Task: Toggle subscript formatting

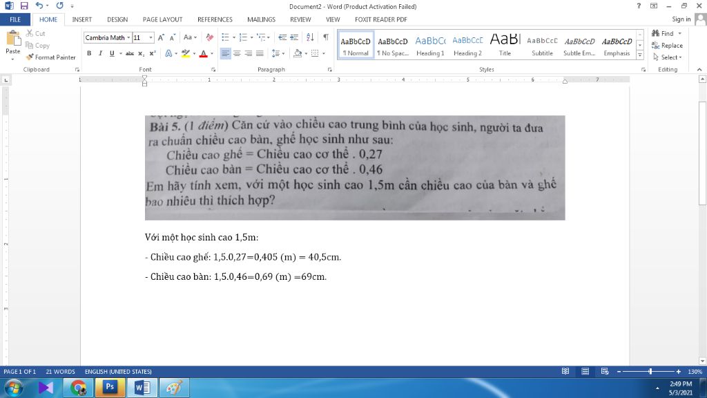Action: pyautogui.click(x=141, y=53)
